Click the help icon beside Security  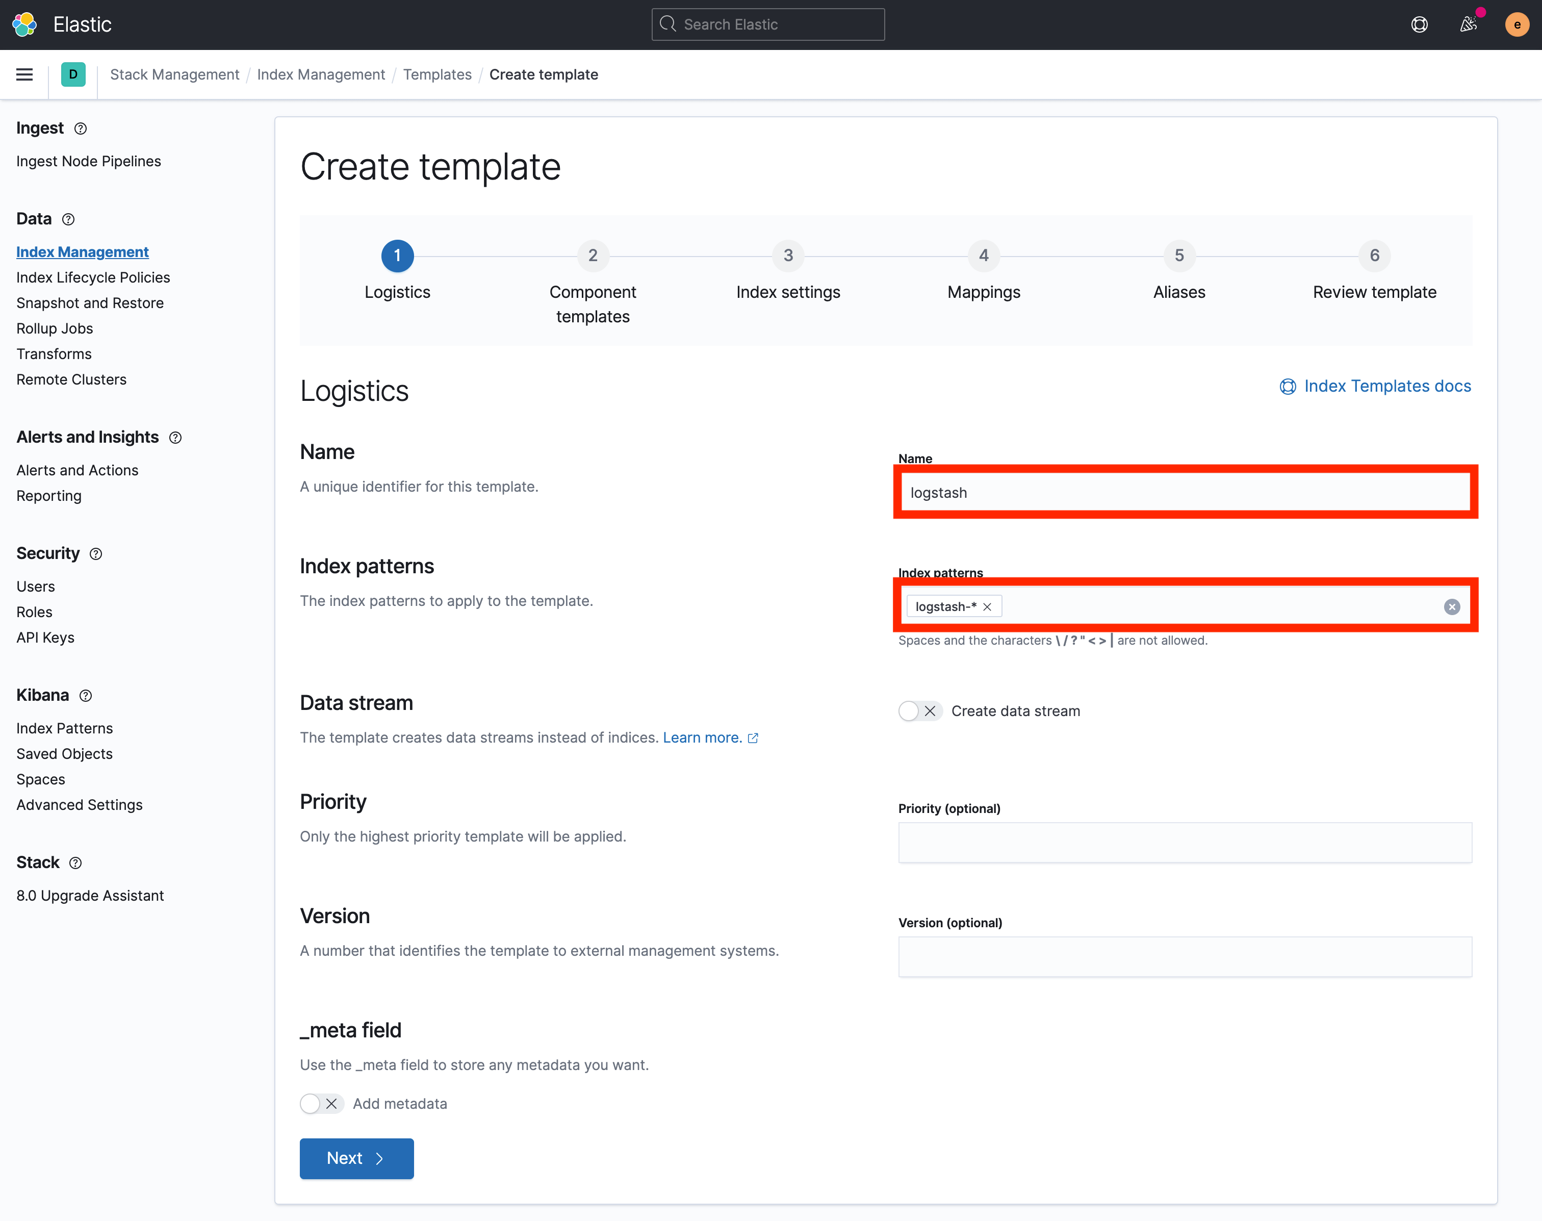96,554
